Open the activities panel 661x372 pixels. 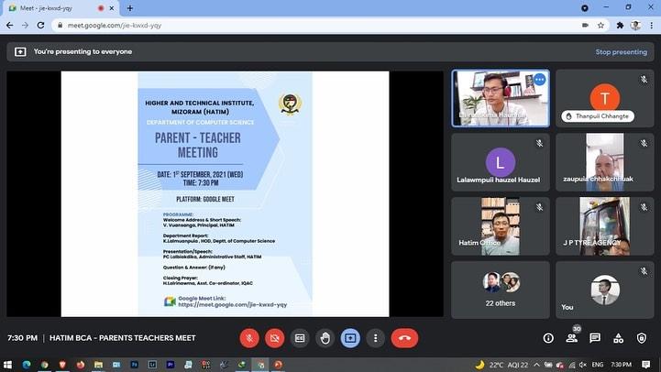(x=619, y=338)
